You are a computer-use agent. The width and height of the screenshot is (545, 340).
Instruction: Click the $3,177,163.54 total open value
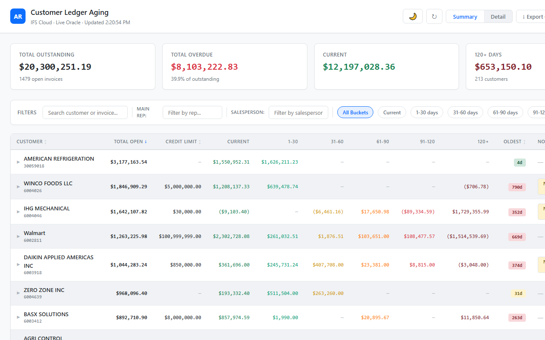(129, 162)
